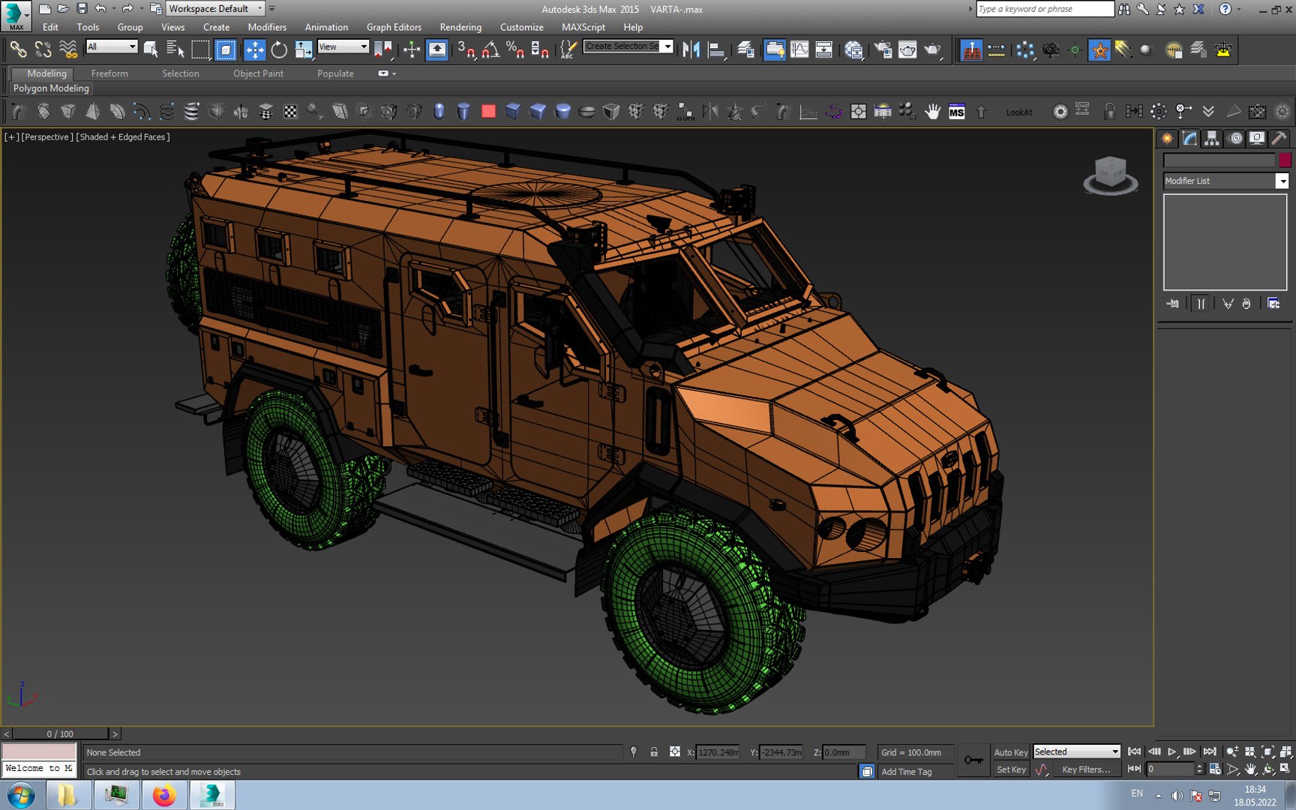Open the All selection filter dropdown
1296x810 pixels.
pyautogui.click(x=112, y=46)
